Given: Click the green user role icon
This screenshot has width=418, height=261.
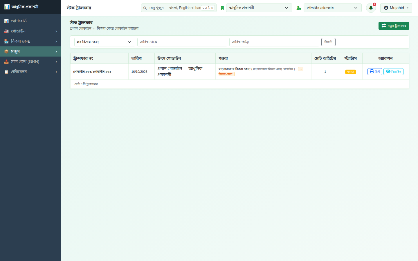Looking at the screenshot, I should 299,8.
